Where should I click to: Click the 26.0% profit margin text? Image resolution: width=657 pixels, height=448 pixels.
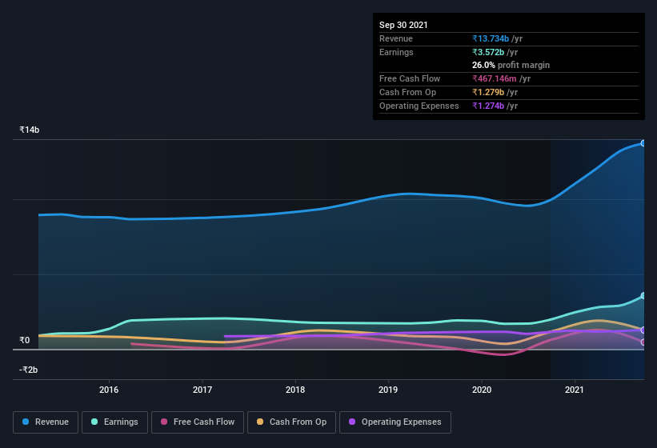(511, 65)
